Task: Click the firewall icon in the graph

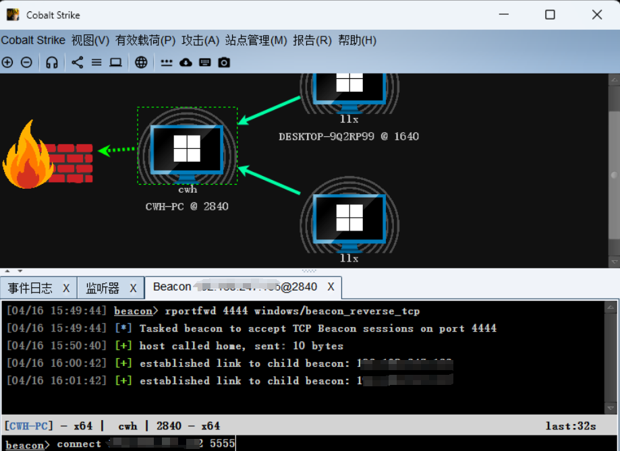Action: point(47,154)
